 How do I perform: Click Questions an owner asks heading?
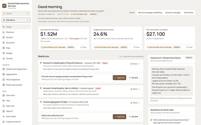(162, 110)
